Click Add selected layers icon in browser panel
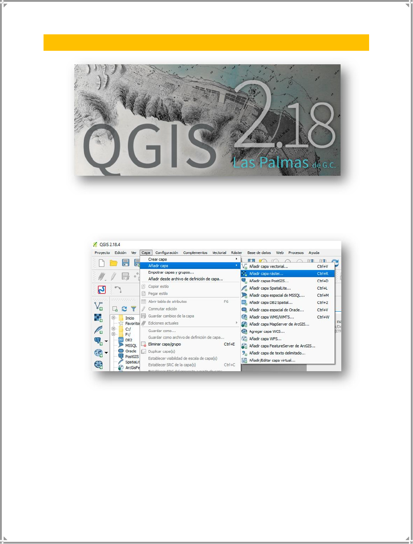Image resolution: width=413 pixels, height=544 pixels. 115,309
